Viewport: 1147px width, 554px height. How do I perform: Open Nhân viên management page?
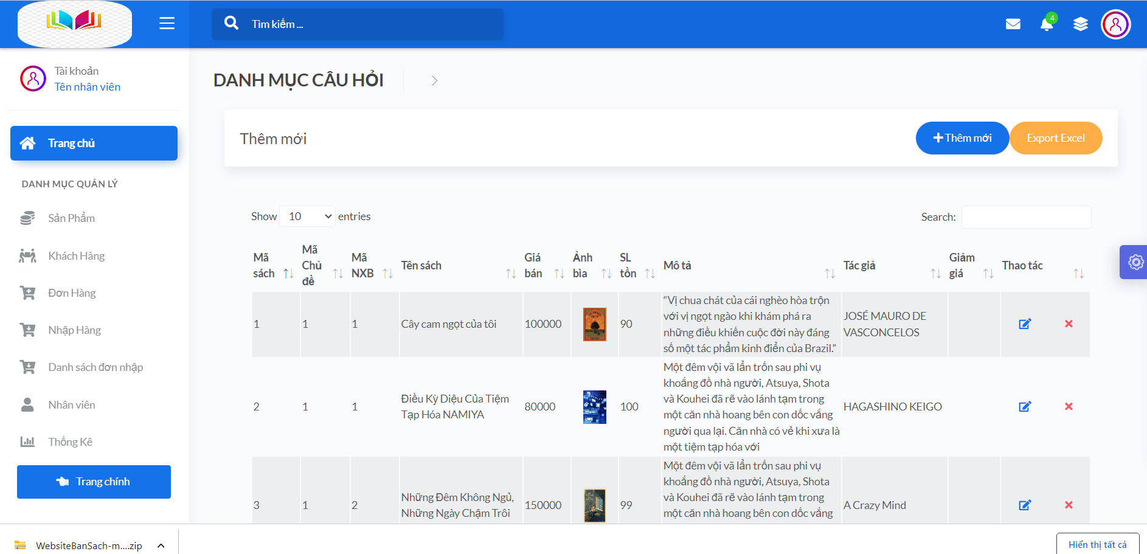click(x=71, y=404)
